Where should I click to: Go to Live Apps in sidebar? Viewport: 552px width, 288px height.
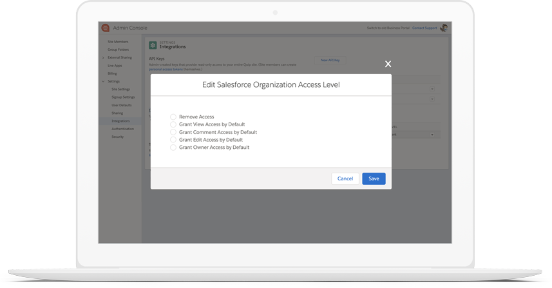coord(115,66)
